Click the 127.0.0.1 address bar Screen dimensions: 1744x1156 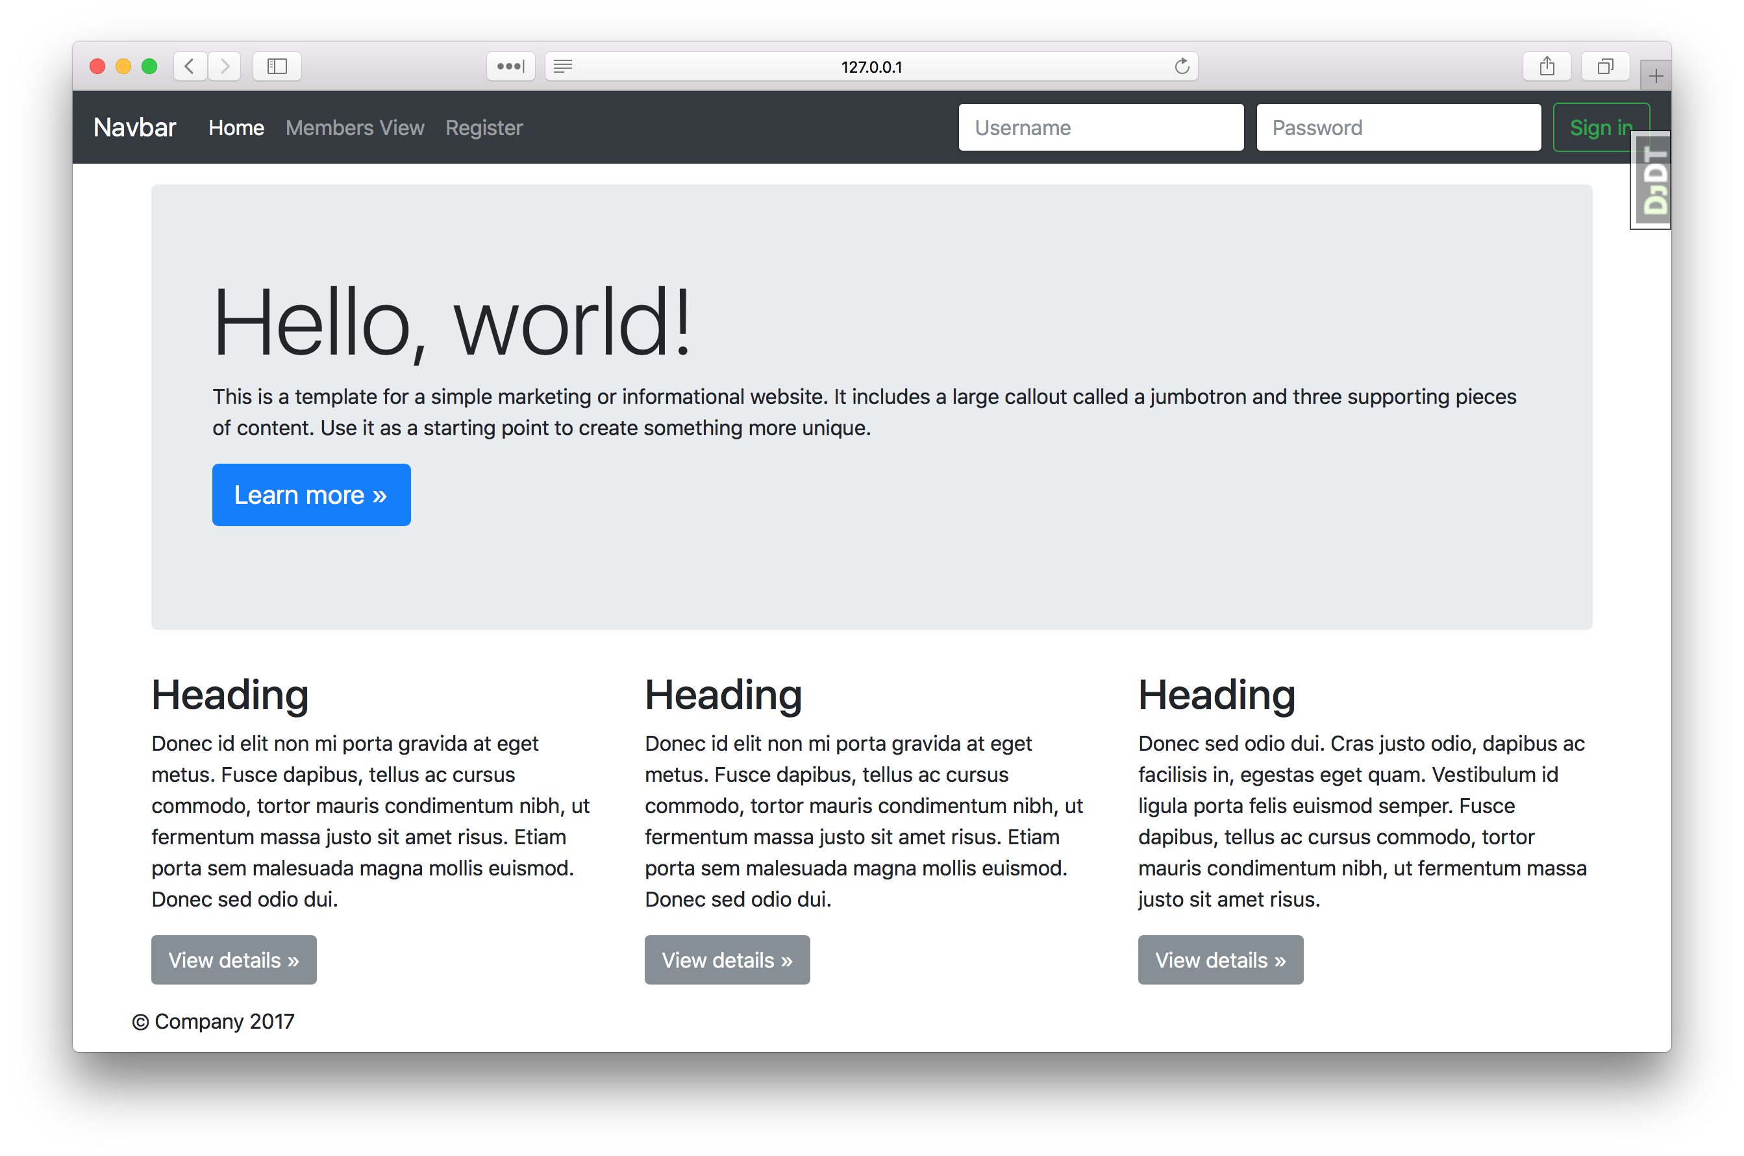pyautogui.click(x=871, y=66)
